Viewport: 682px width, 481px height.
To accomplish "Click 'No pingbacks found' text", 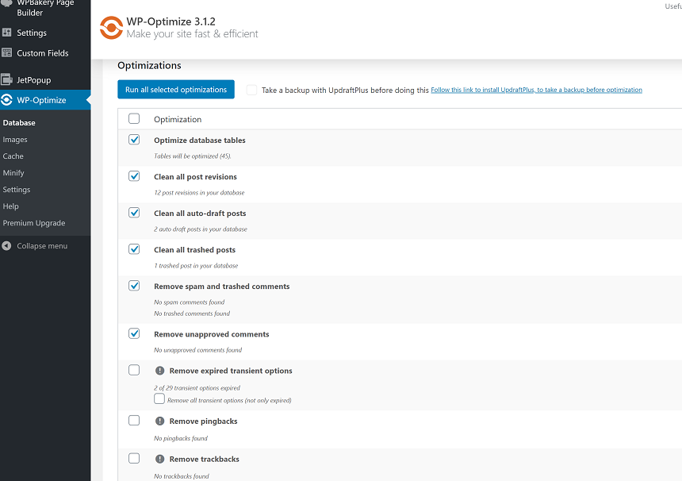I will (x=181, y=438).
